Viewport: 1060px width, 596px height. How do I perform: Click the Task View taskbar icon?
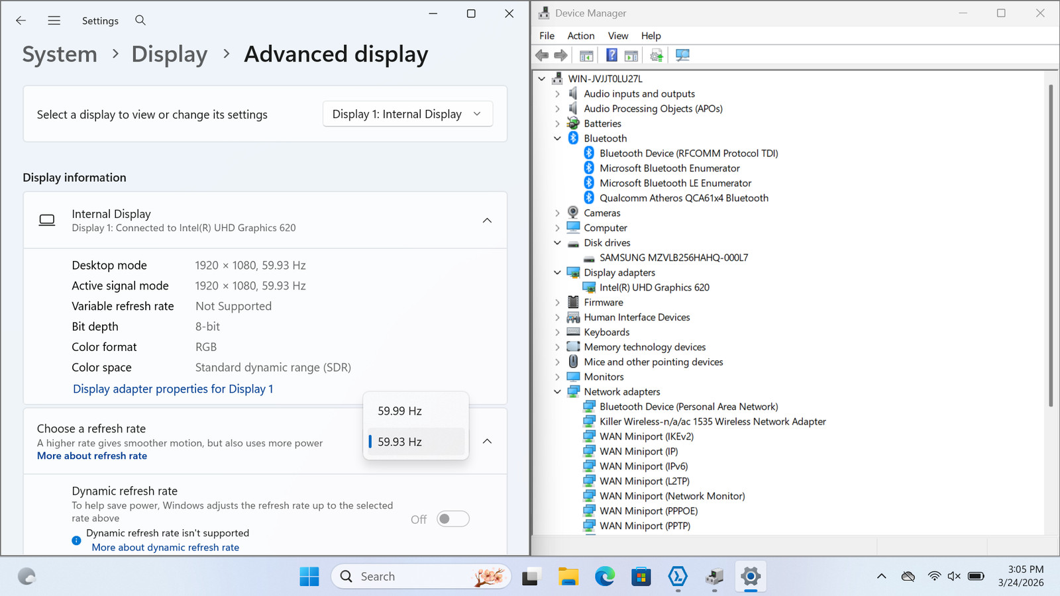pyautogui.click(x=531, y=577)
